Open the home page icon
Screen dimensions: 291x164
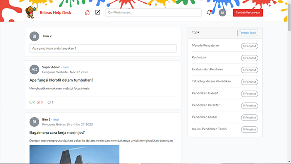(87, 12)
